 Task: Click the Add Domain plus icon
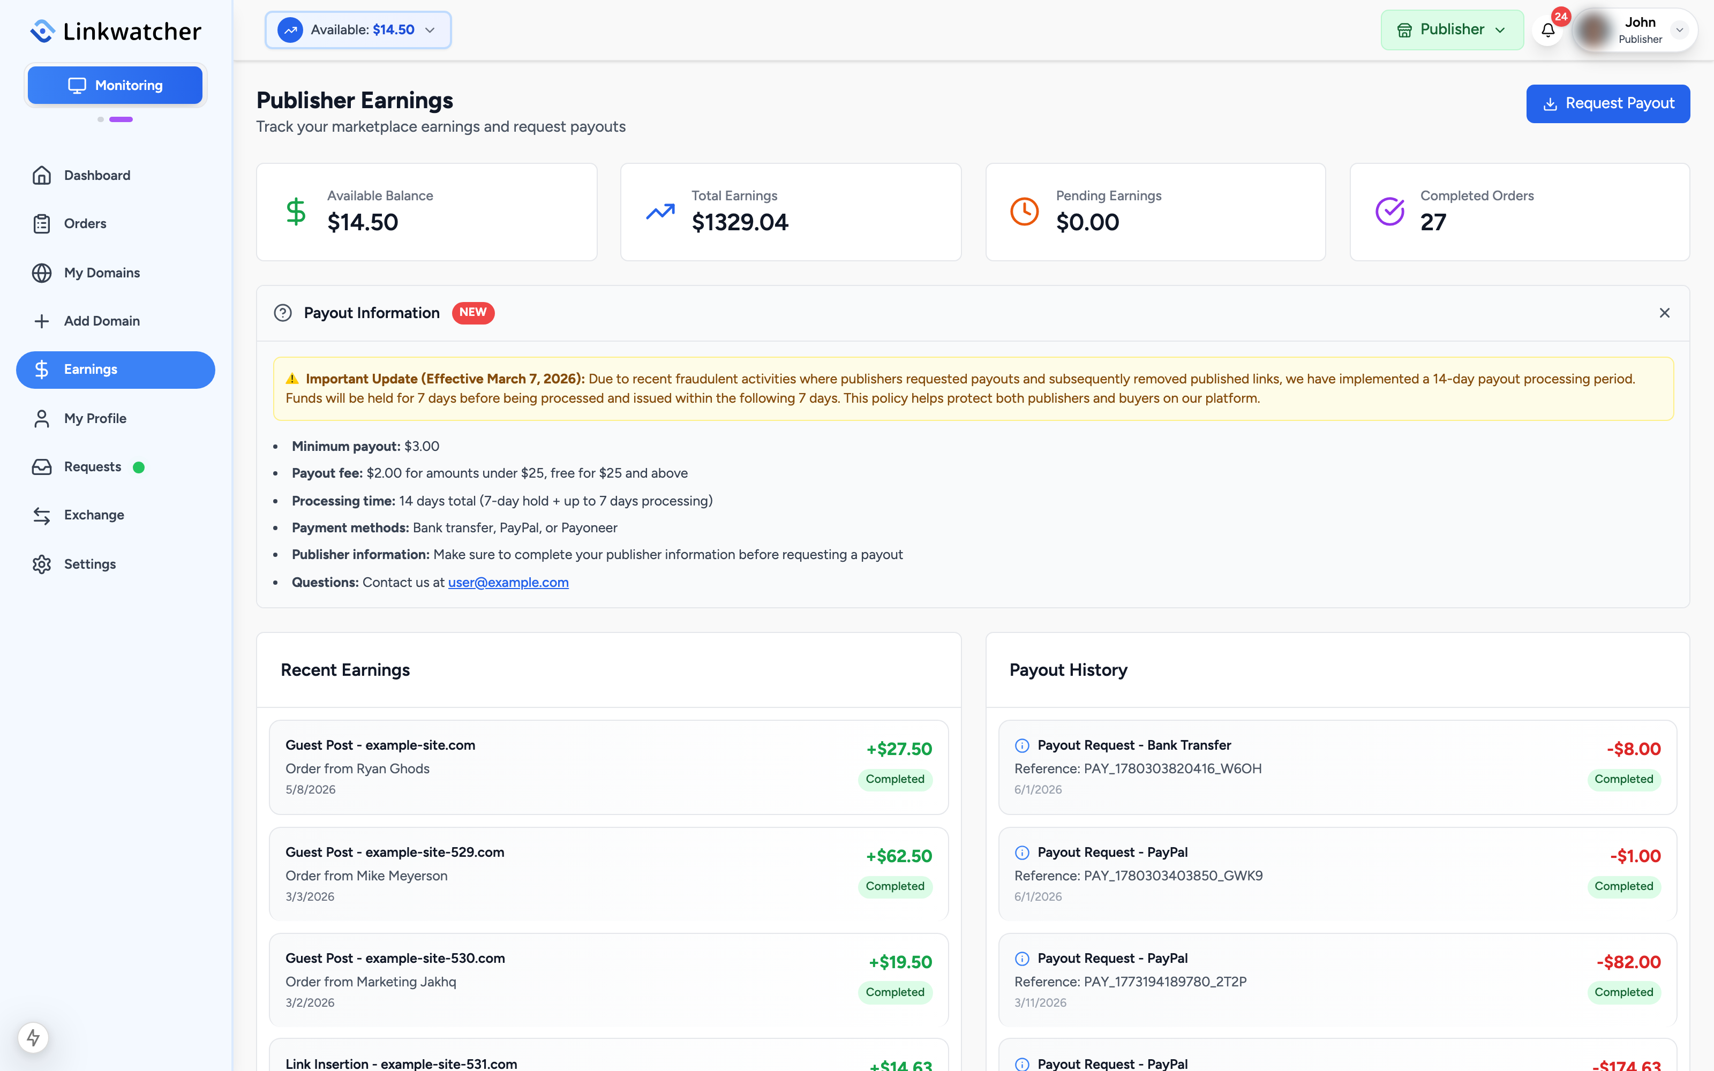[42, 321]
